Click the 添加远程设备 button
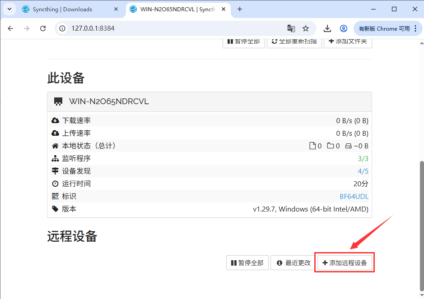 click(x=344, y=262)
